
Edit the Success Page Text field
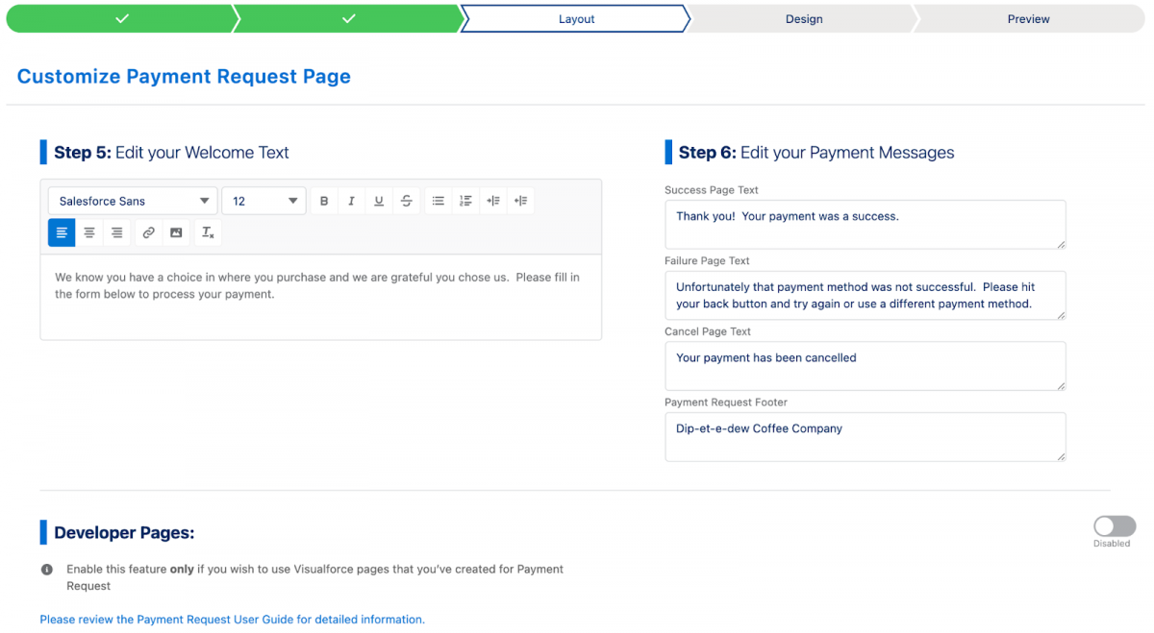(x=865, y=224)
